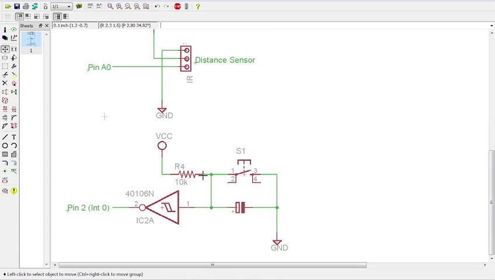Select the Name tool
495x280 pixels.
click(5, 109)
